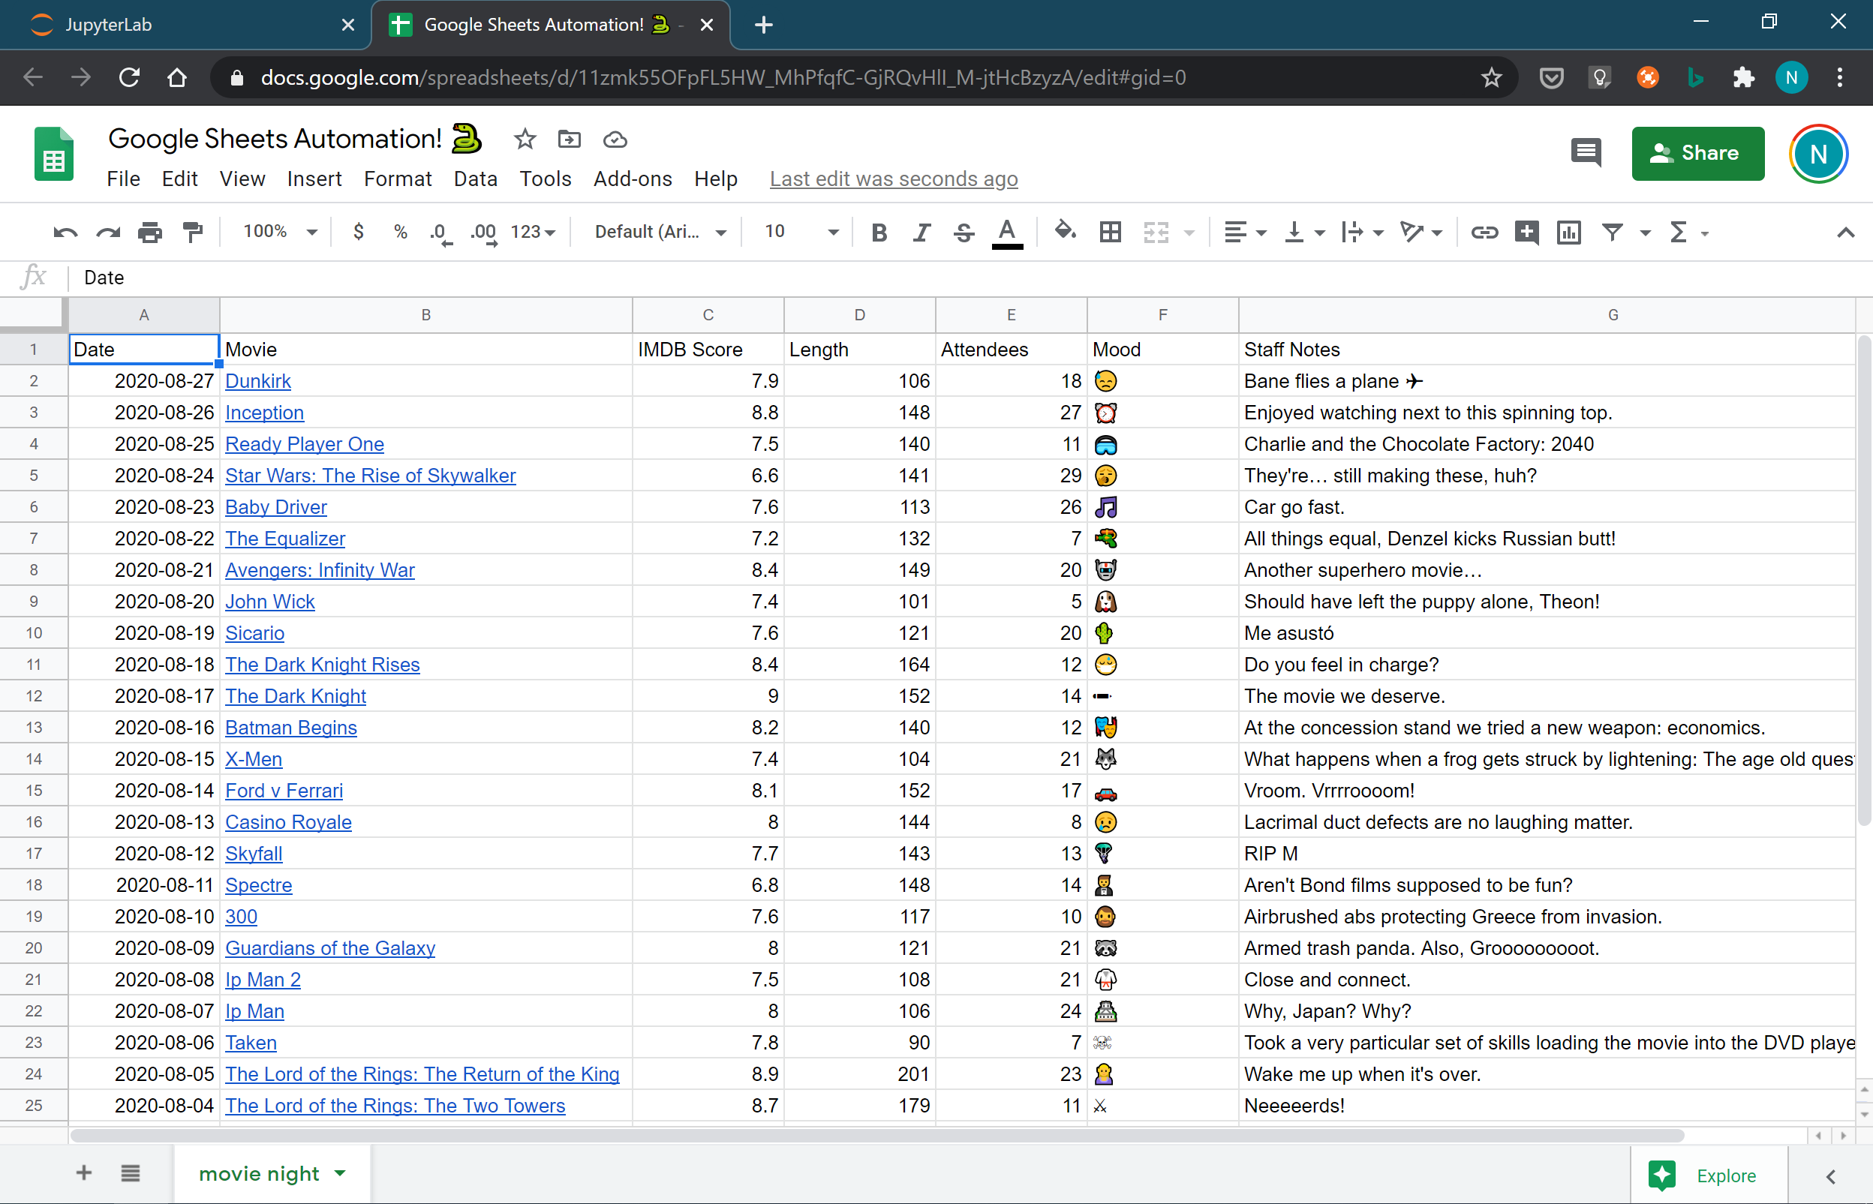
Task: Click the formula bar input field
Action: 939,278
